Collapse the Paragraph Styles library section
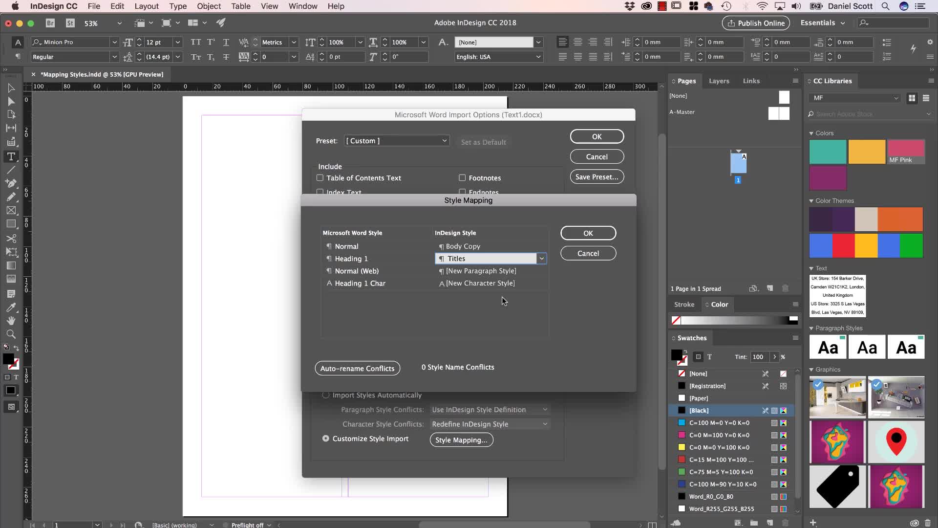The height and width of the screenshot is (528, 938). 811,329
